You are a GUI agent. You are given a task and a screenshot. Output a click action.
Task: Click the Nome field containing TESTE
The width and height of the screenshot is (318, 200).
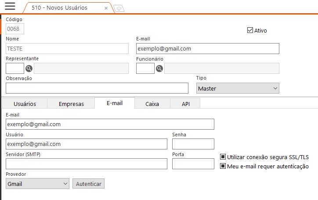pos(67,49)
